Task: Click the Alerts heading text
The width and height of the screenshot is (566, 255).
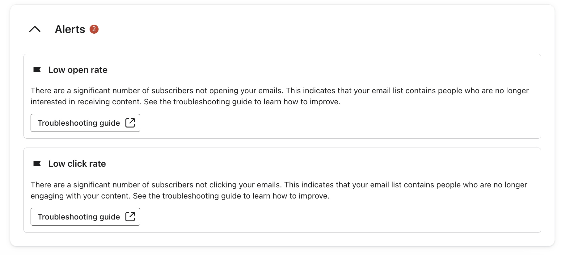Action: 70,29
